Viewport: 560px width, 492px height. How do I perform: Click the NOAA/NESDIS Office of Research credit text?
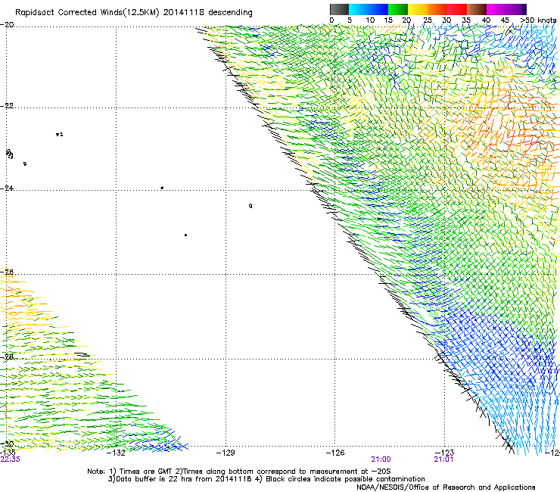[446, 487]
